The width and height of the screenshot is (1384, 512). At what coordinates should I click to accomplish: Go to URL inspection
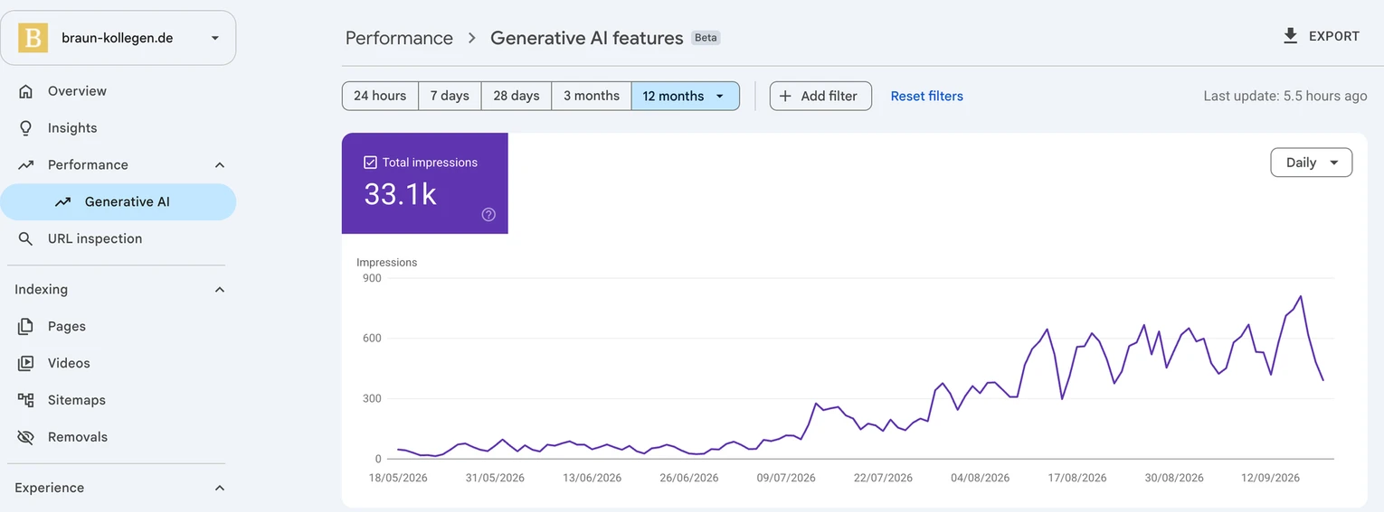click(118, 239)
